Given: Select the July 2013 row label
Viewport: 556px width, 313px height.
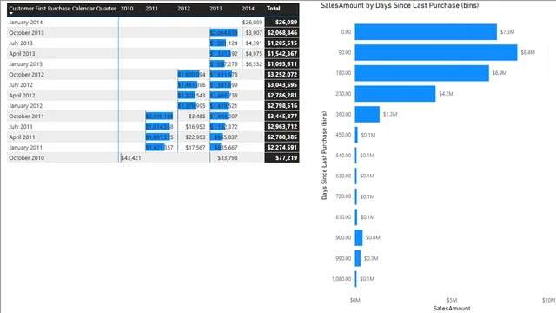Looking at the screenshot, I should tap(21, 43).
